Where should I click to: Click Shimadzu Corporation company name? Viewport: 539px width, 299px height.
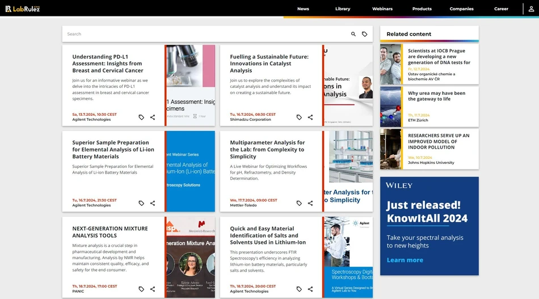coord(250,120)
